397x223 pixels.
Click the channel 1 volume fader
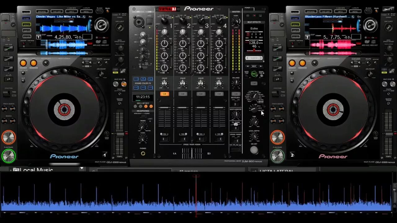(x=164, y=108)
